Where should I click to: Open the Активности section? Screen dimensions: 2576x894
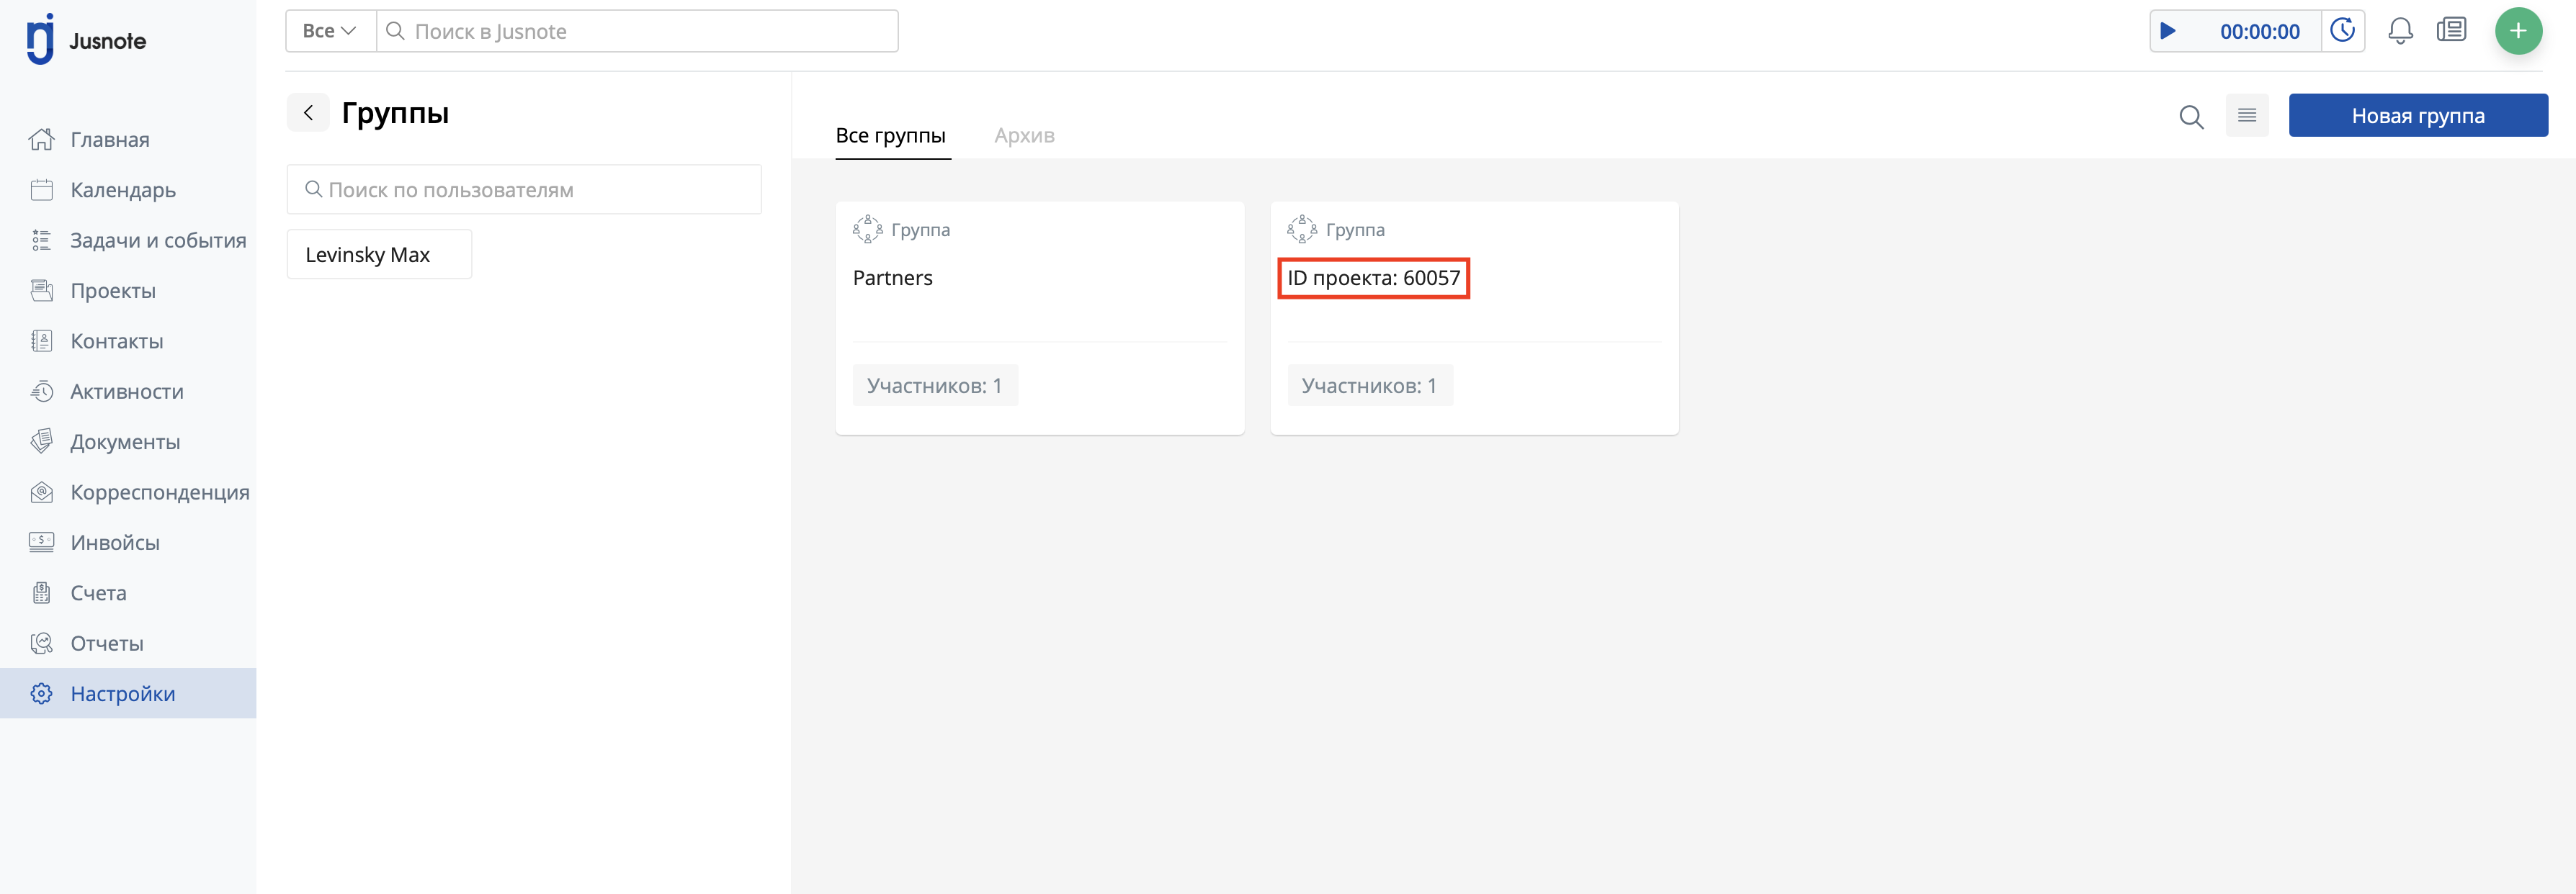126,392
